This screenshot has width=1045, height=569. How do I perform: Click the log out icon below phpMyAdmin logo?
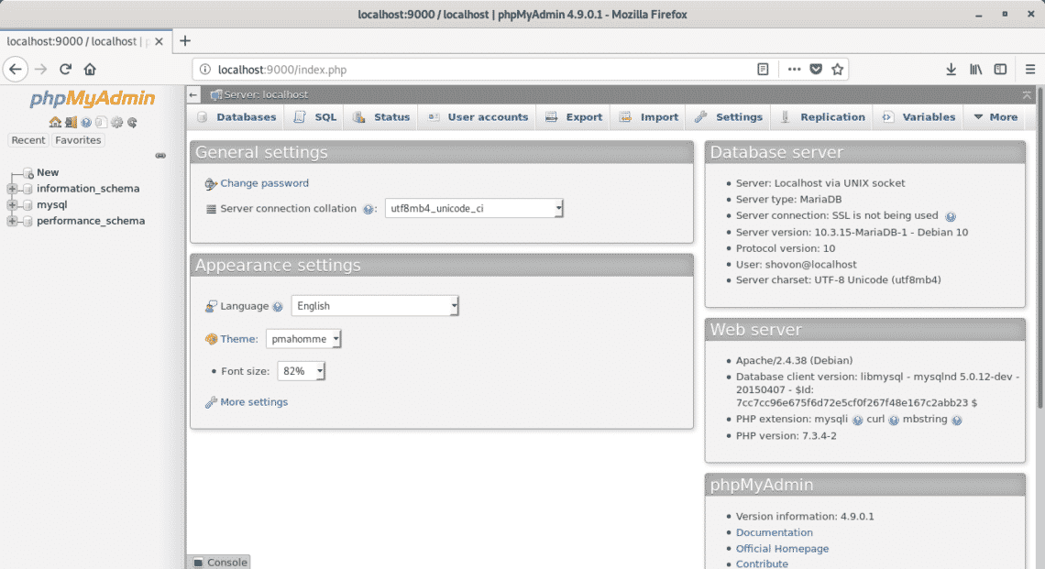click(71, 122)
